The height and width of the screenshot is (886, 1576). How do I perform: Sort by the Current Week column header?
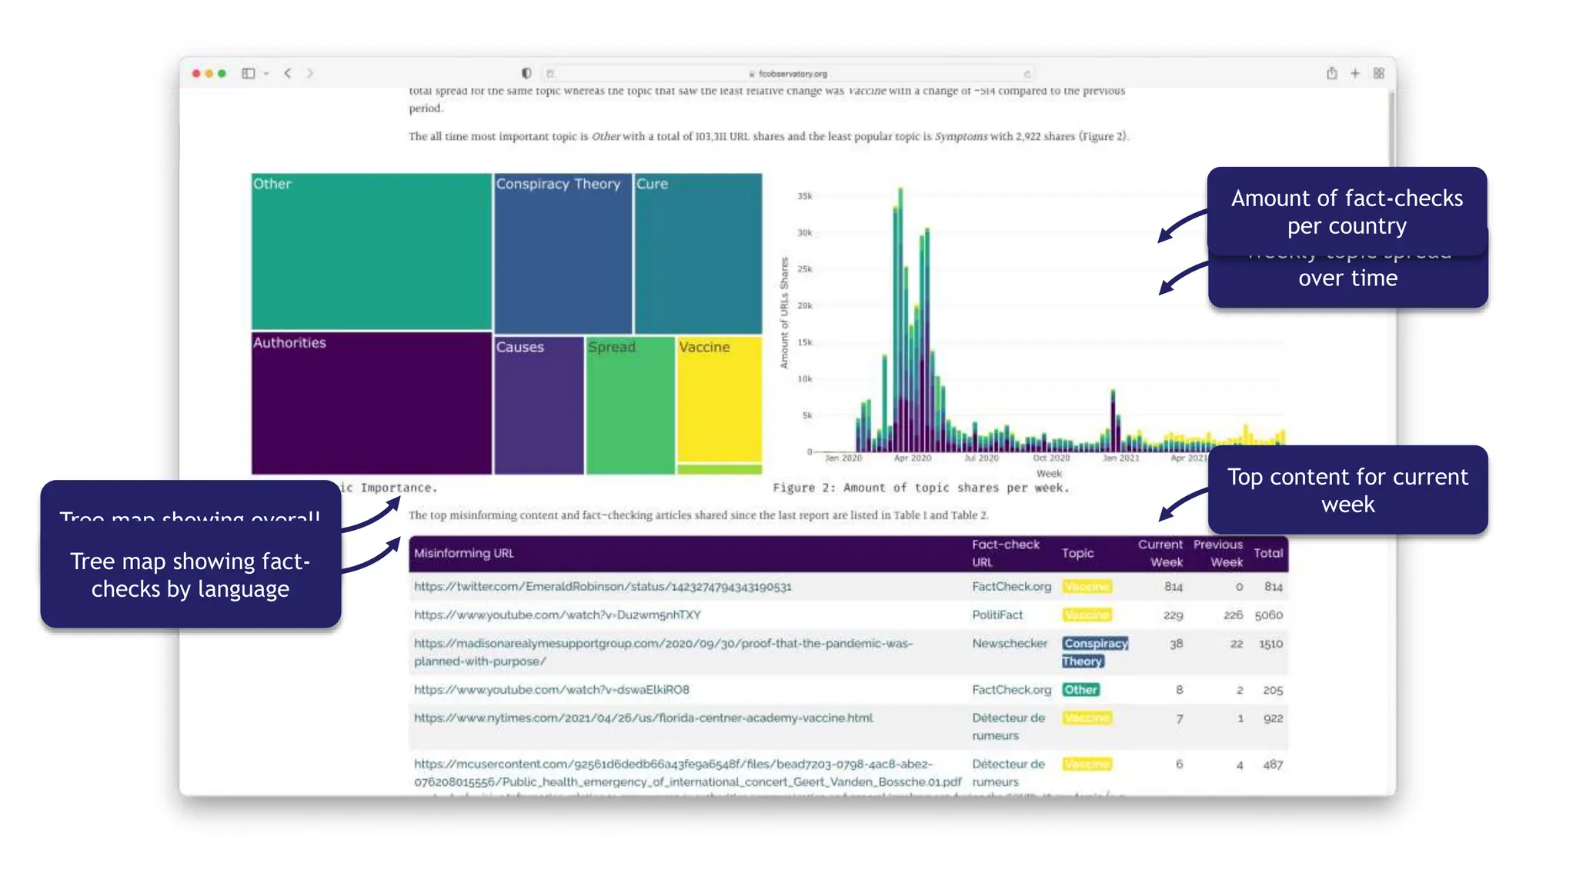click(1160, 553)
